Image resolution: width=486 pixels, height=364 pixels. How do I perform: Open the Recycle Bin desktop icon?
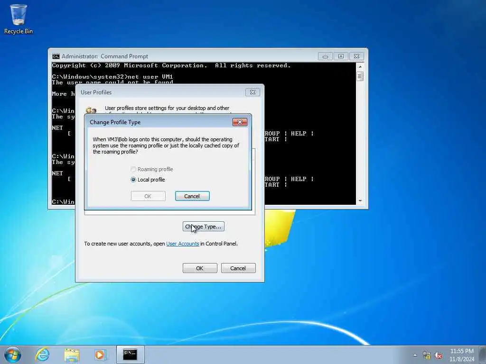coord(19,18)
